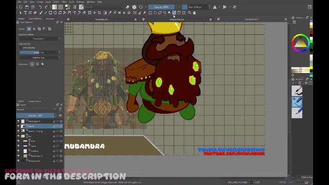Hide the Paint Layer 2 layer

point(19,156)
